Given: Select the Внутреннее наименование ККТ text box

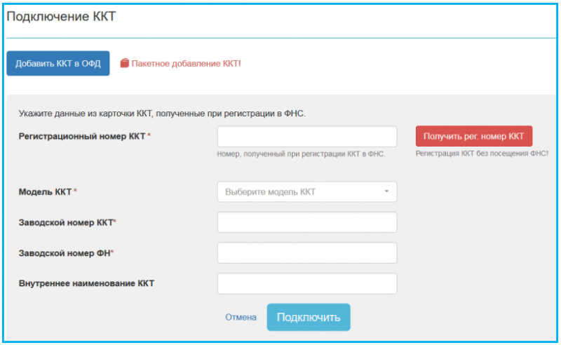Looking at the screenshot, I should point(307,283).
